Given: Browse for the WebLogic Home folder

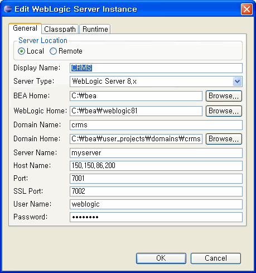Looking at the screenshot, I should pyautogui.click(x=224, y=111).
